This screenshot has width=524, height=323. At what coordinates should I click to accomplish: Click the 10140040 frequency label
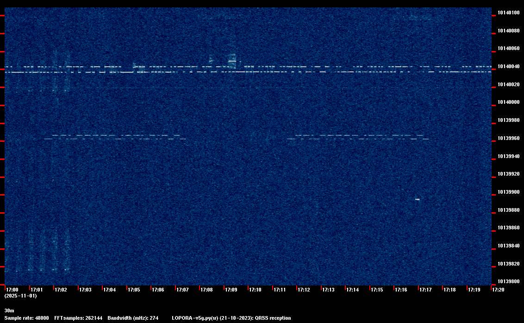click(x=509, y=67)
